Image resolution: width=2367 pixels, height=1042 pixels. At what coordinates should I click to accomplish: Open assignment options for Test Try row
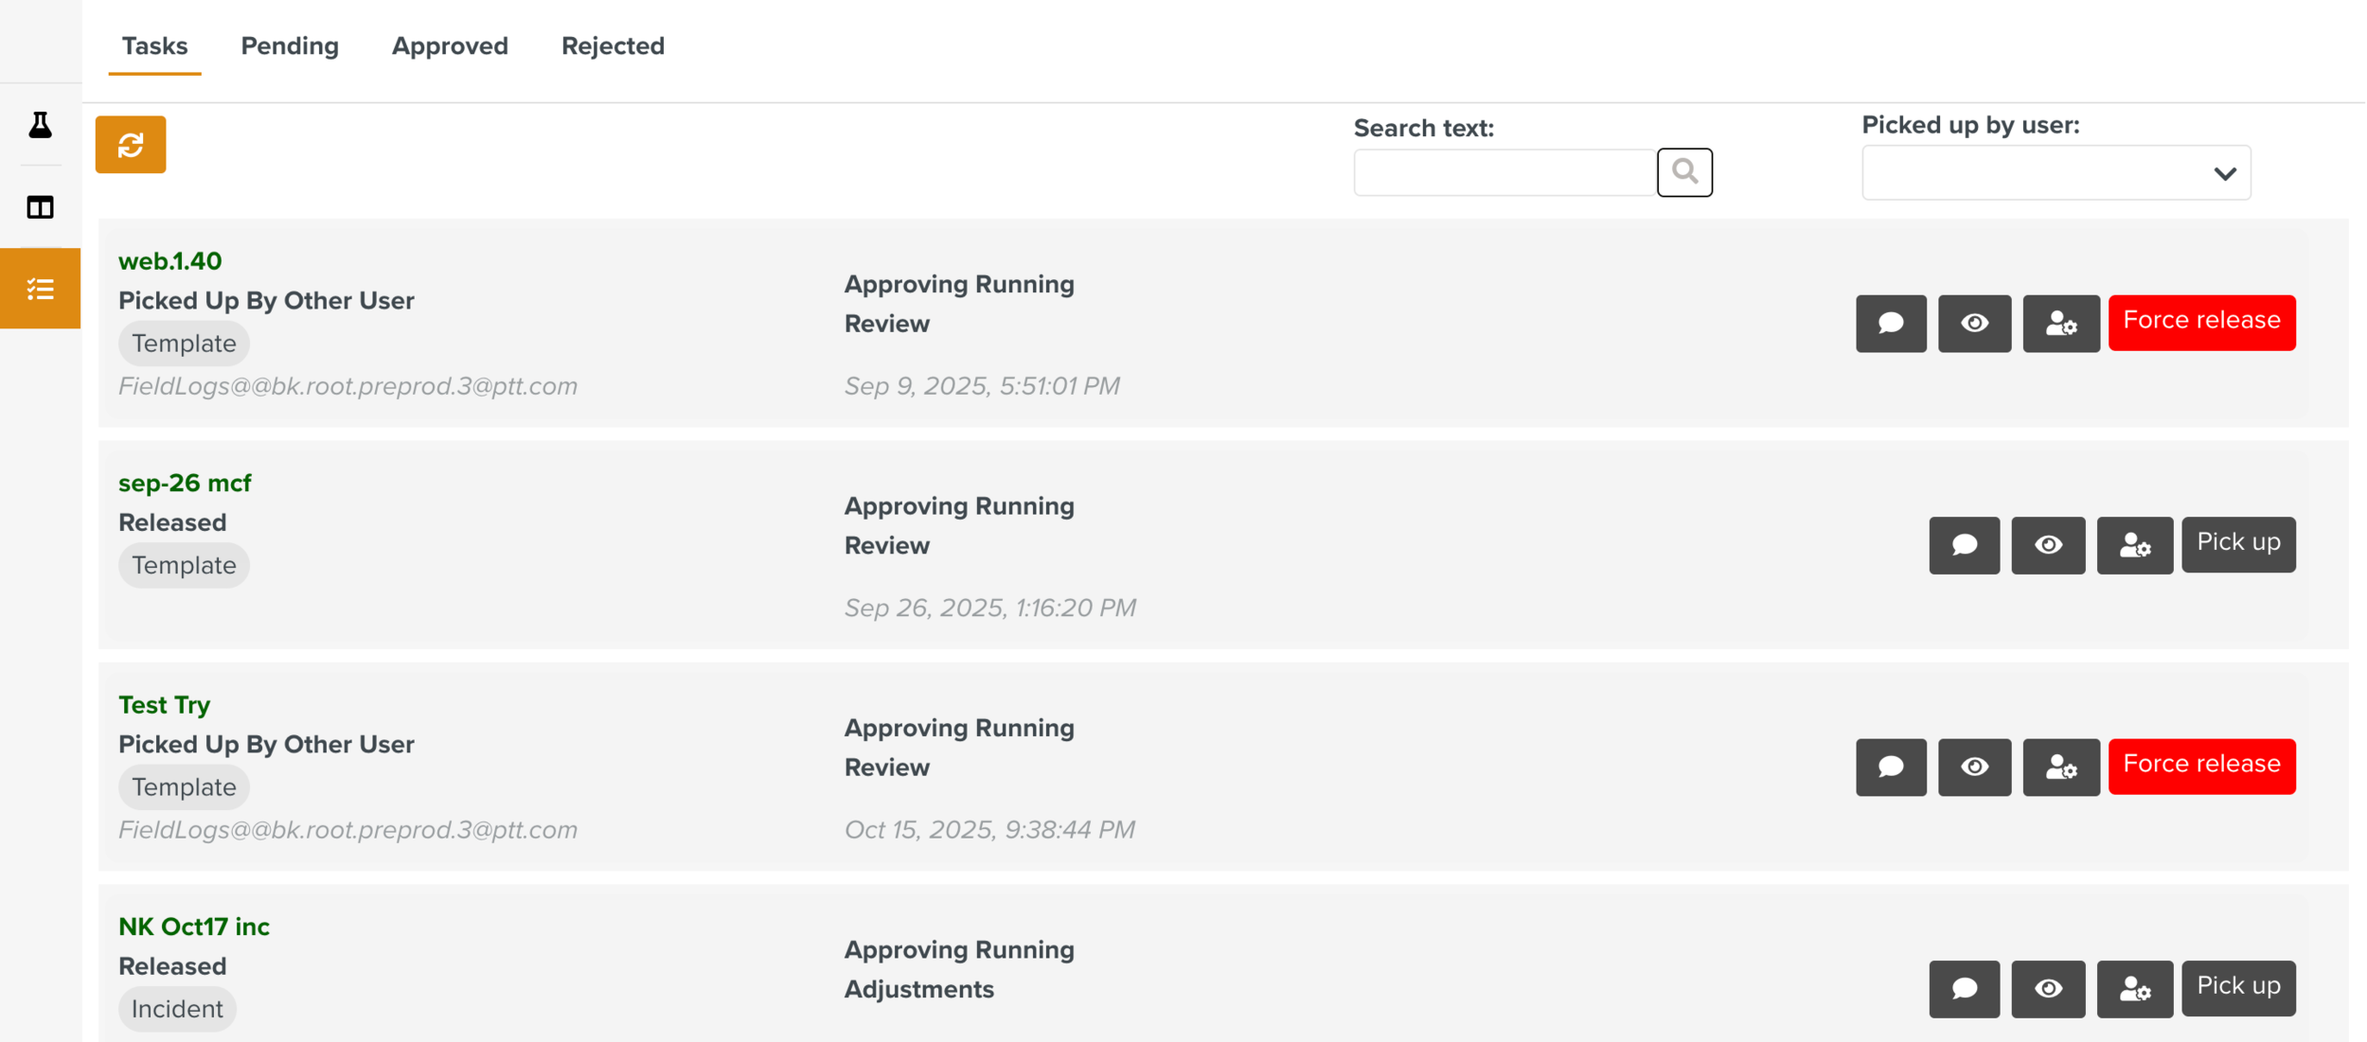point(2061,767)
